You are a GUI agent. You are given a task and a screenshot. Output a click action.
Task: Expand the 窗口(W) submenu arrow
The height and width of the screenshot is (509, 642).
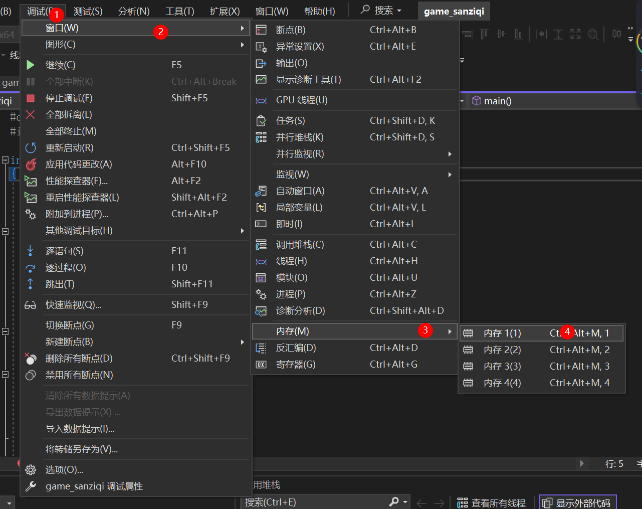[243, 28]
